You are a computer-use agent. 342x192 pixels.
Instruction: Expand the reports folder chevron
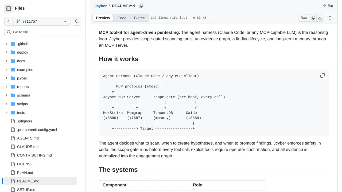point(6,87)
